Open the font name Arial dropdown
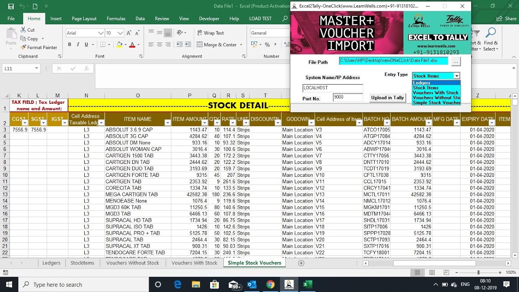 pyautogui.click(x=101, y=33)
